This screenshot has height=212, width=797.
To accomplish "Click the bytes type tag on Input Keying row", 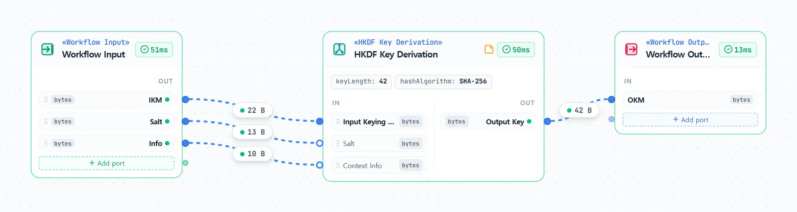I will coord(410,121).
